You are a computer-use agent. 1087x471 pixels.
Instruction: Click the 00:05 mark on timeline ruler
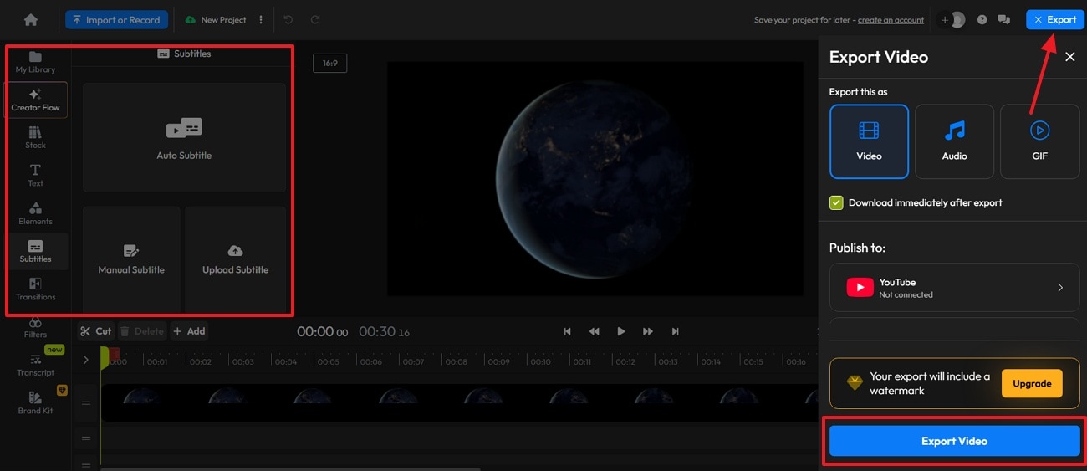[328, 361]
